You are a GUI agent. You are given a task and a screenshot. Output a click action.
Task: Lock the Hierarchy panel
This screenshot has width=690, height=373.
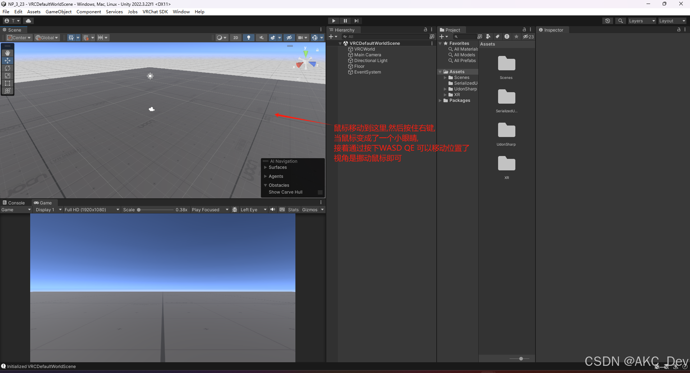(425, 30)
